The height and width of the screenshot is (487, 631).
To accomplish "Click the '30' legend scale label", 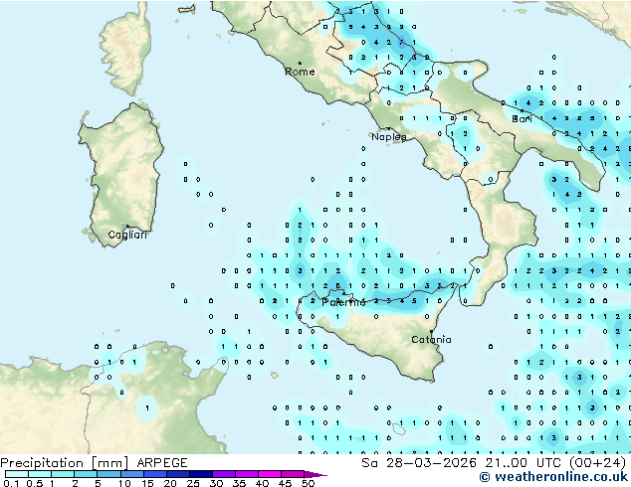I will [216, 483].
